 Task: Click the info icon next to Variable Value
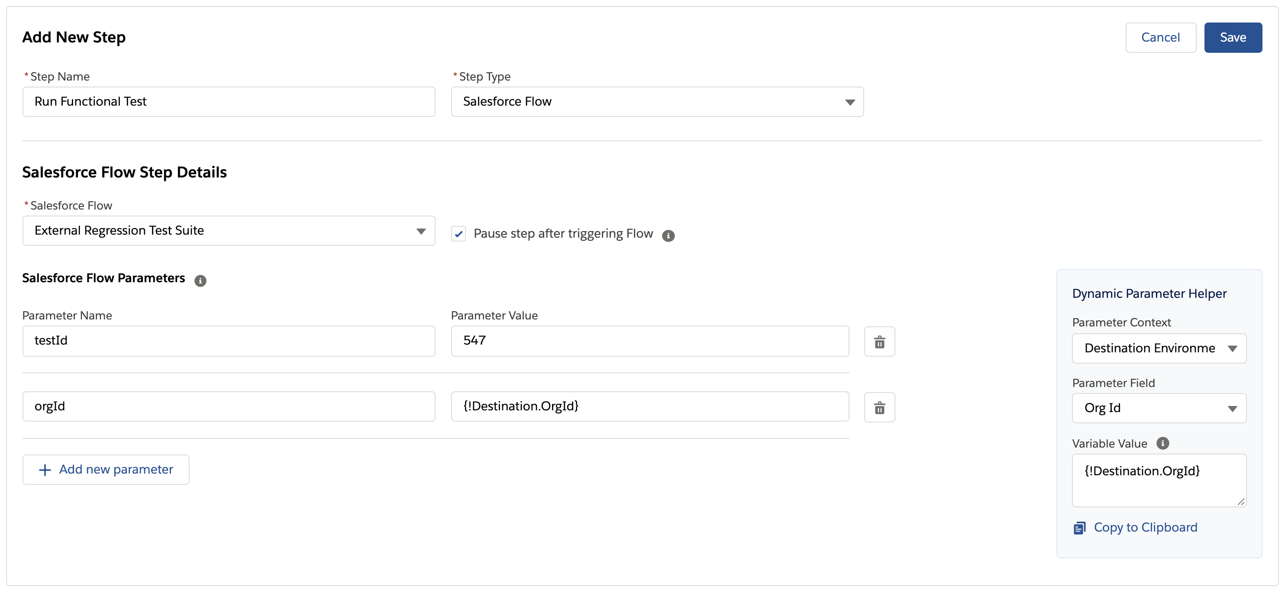click(1163, 443)
